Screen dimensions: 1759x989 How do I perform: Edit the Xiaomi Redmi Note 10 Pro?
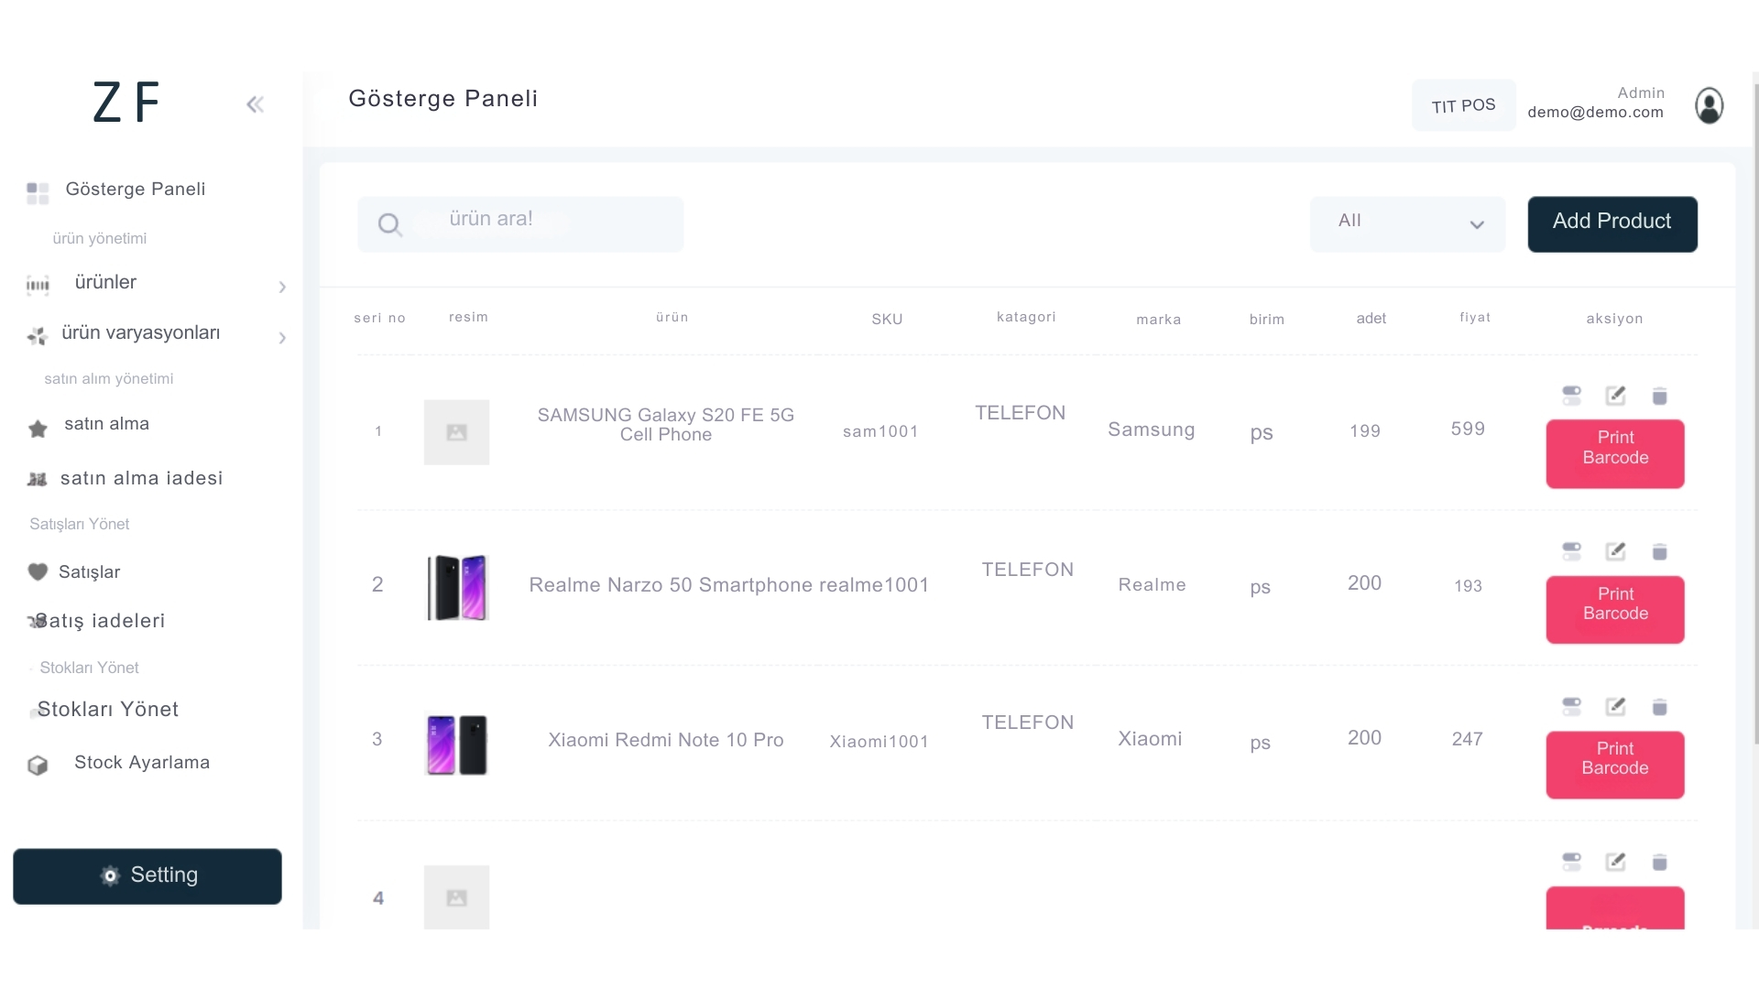[1615, 707]
